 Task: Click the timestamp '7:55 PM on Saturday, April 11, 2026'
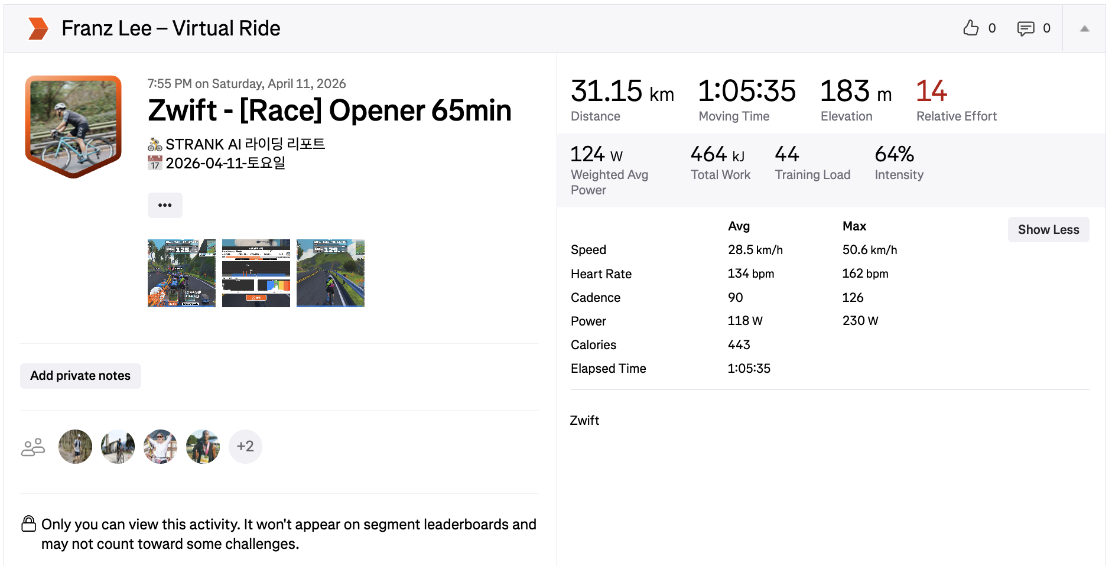click(x=246, y=84)
